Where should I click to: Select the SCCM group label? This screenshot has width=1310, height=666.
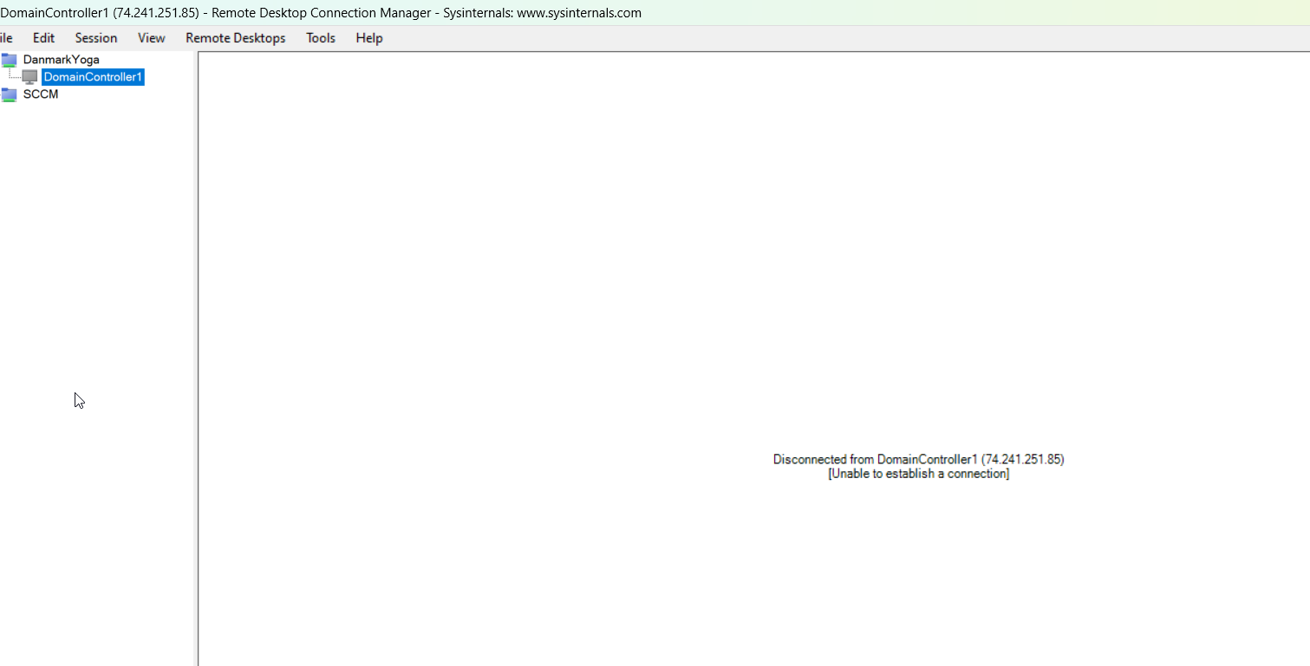41,94
